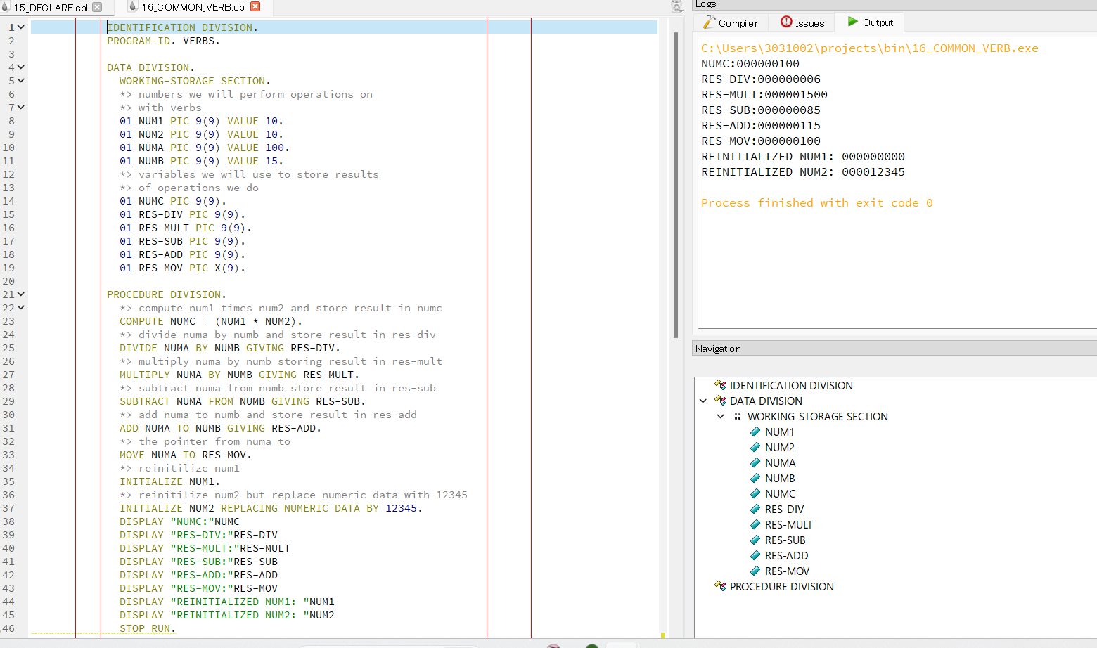
Task: Toggle the fold arrow at line 22
Action: (x=21, y=308)
